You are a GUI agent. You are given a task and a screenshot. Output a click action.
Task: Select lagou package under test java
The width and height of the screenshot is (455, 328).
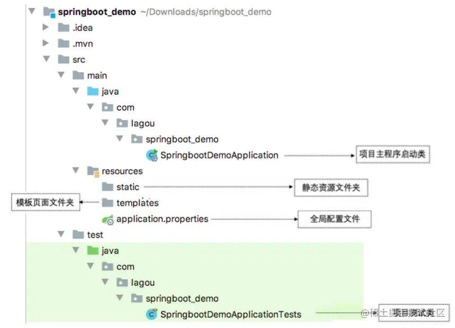[135, 283]
